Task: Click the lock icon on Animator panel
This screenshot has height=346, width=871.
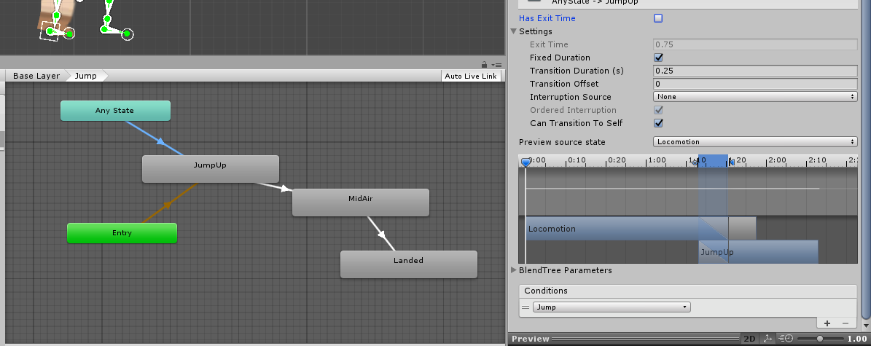Action: (x=484, y=65)
